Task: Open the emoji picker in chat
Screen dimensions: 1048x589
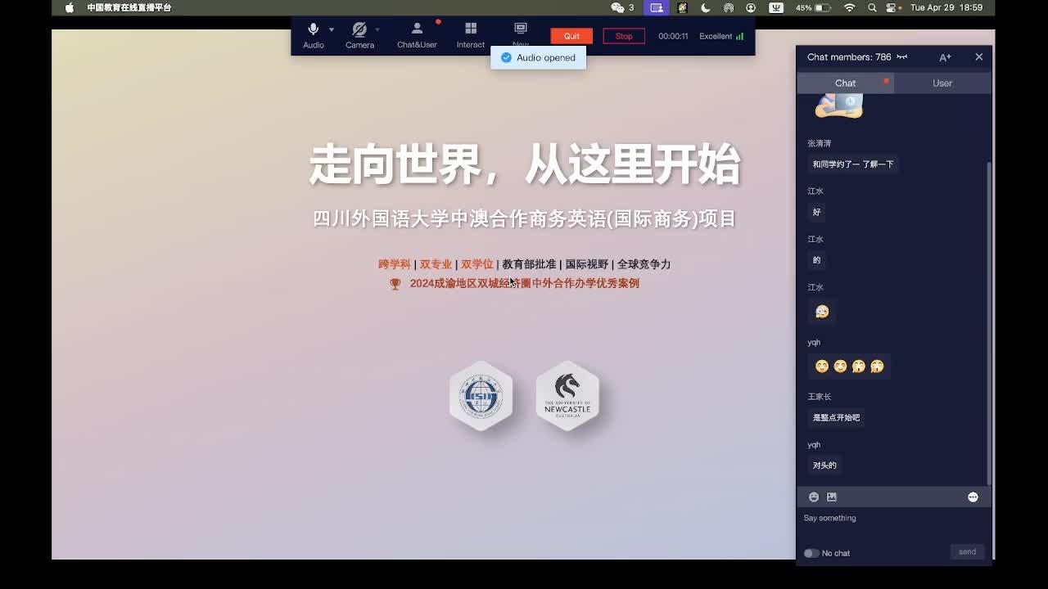Action: click(814, 497)
